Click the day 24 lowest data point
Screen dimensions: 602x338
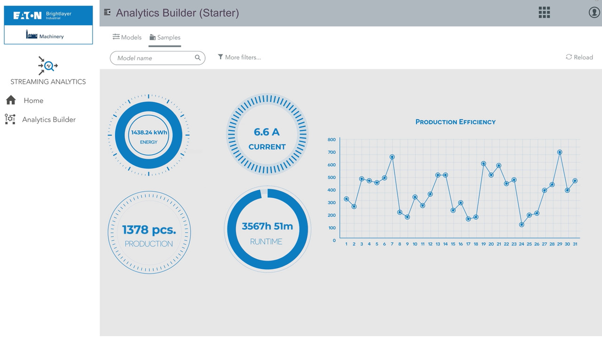522,225
